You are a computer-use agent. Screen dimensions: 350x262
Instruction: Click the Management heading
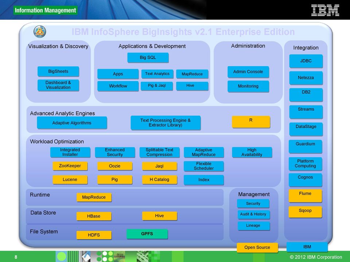(x=254, y=194)
